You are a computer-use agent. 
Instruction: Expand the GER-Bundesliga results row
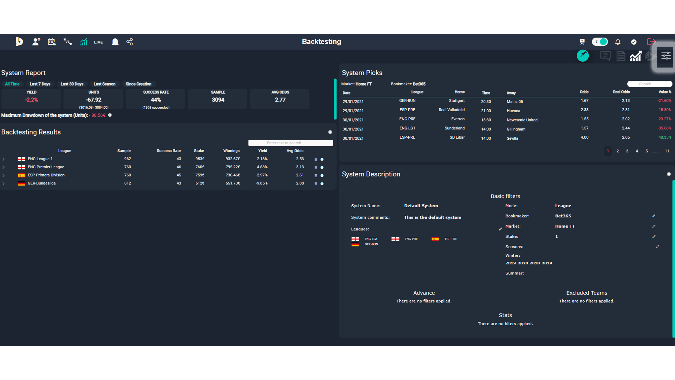point(4,183)
